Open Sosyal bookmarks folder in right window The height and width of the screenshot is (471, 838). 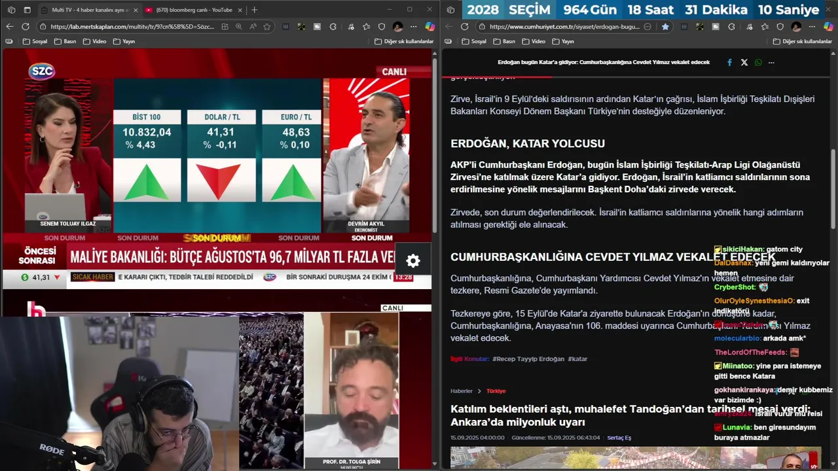(x=474, y=41)
